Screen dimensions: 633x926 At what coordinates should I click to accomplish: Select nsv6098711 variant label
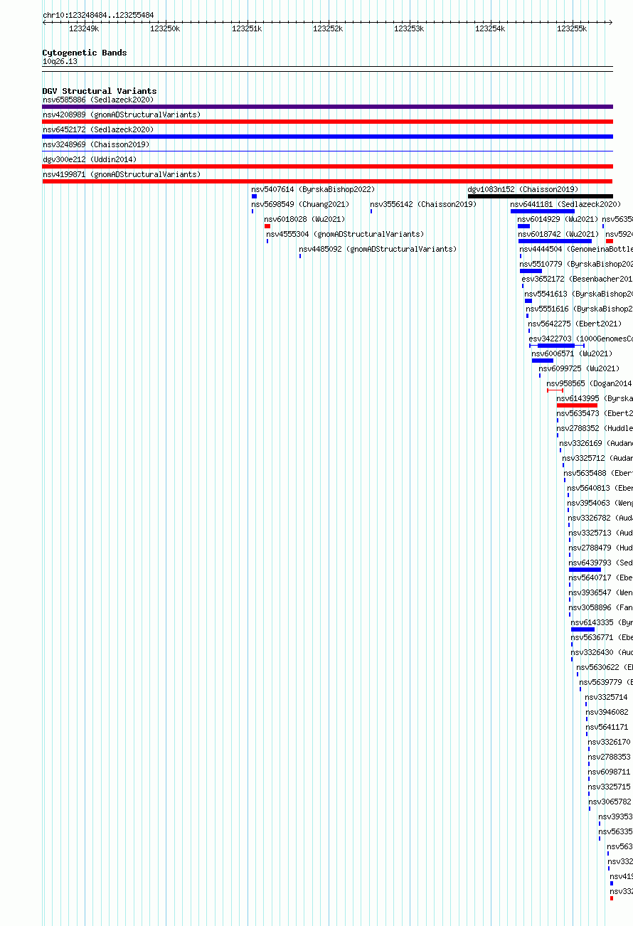click(610, 772)
